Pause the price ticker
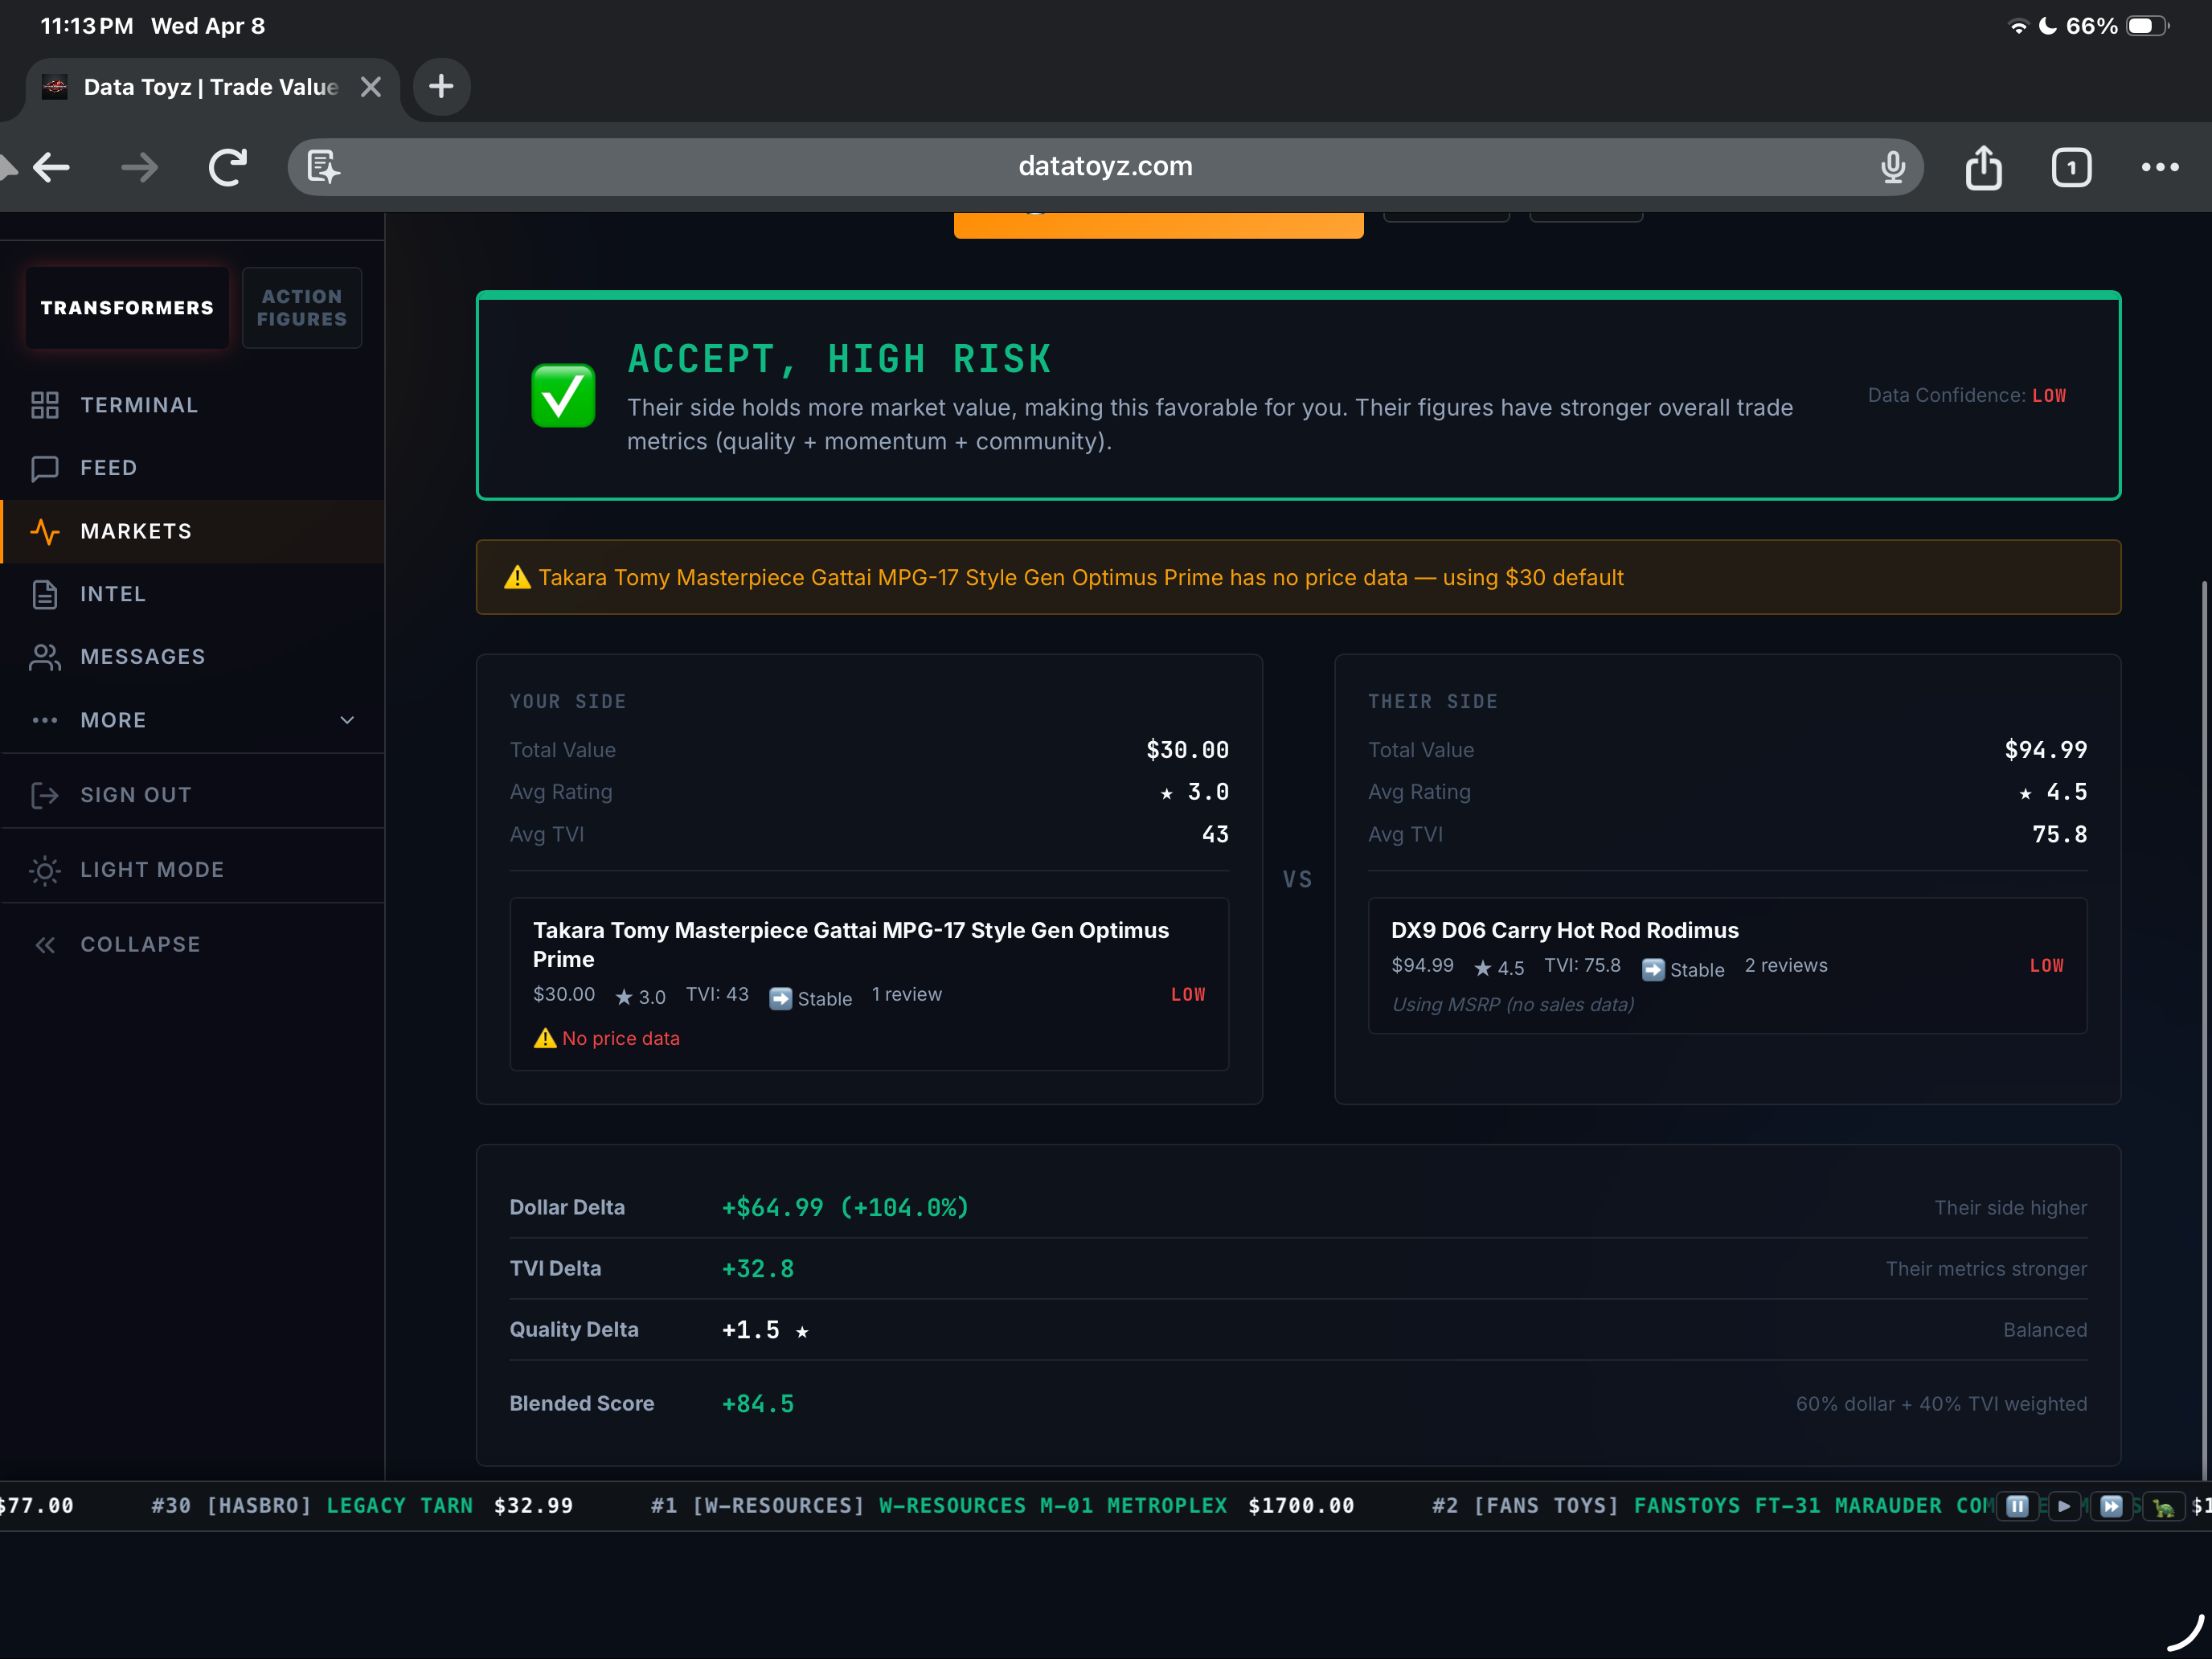 pyautogui.click(x=2017, y=1506)
